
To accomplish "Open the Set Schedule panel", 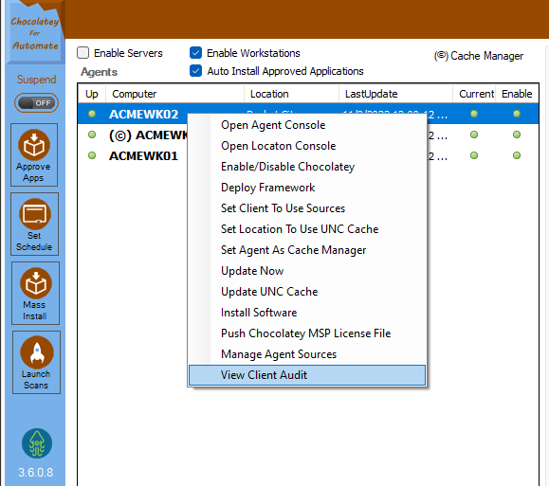I will point(34,224).
